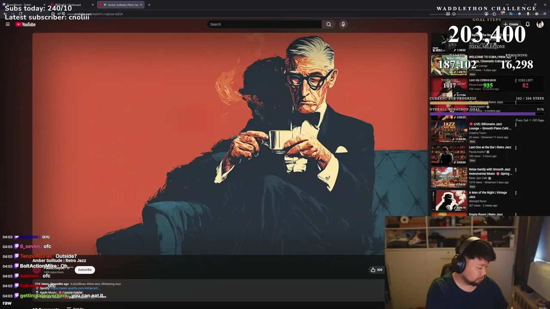Start voice search with the microphone icon
550x309 pixels.
(343, 24)
